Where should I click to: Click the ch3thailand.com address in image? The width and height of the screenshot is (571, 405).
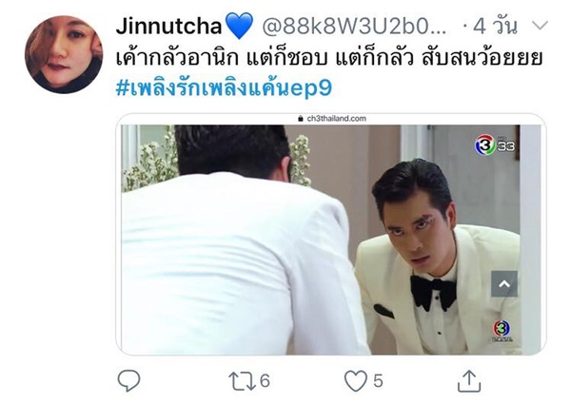[337, 118]
